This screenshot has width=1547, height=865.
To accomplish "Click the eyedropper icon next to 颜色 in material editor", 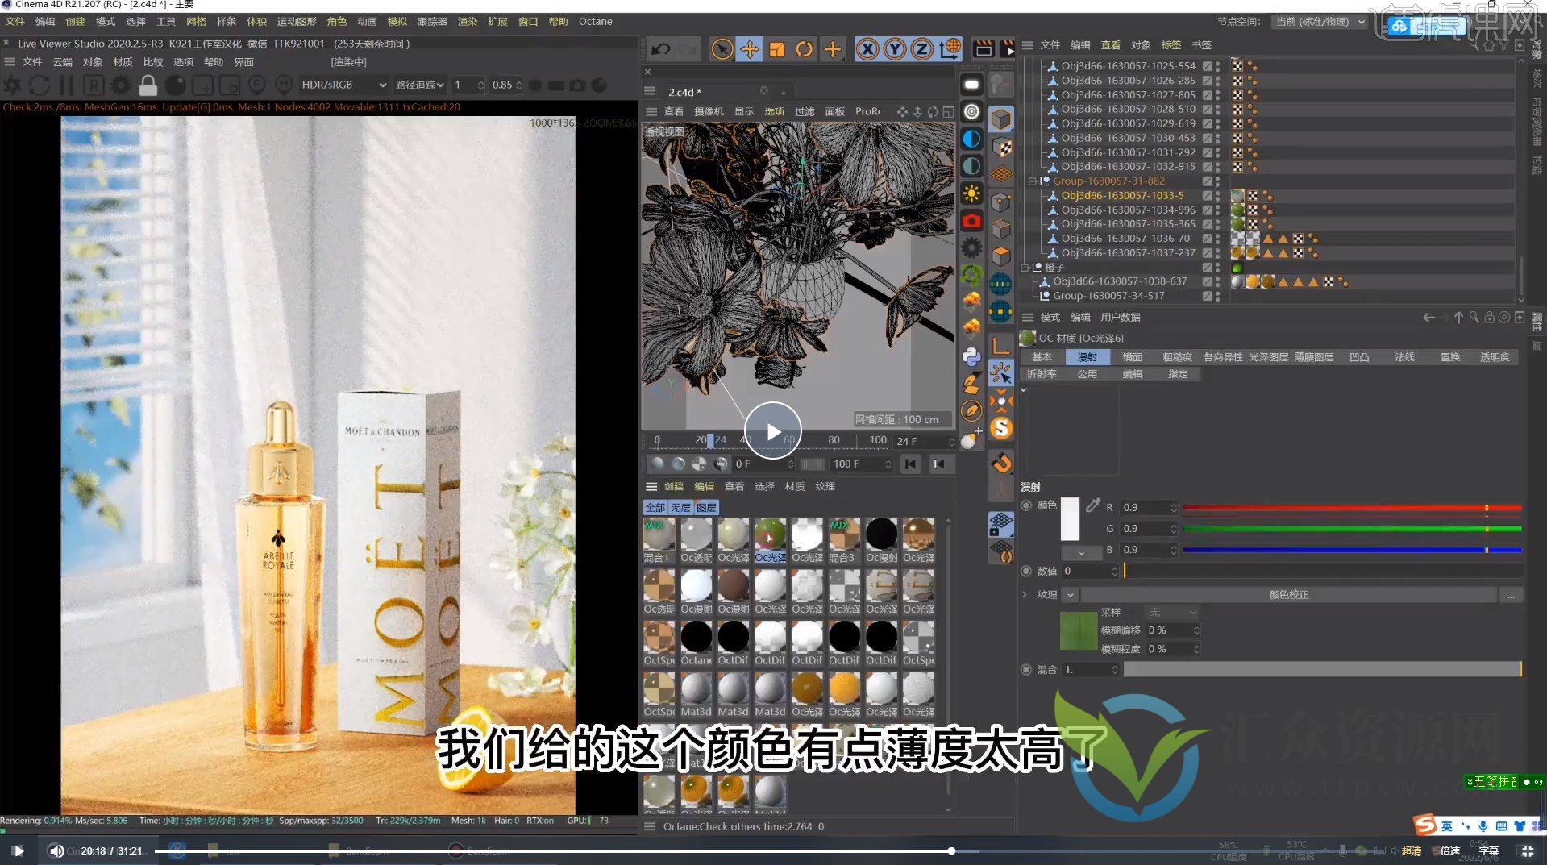I will coord(1093,505).
